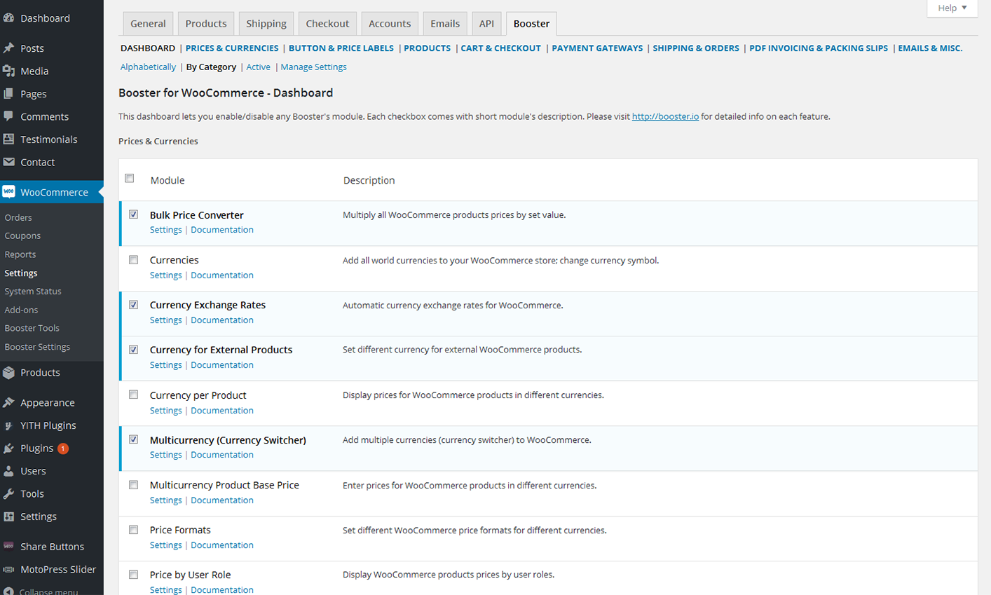Click the Tools wrench icon
The width and height of the screenshot is (991, 595).
click(x=8, y=493)
